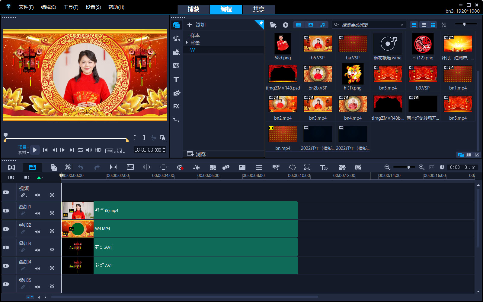This screenshot has width=483, height=302.
Task: Toggle showing photo files in library
Action: 311,25
